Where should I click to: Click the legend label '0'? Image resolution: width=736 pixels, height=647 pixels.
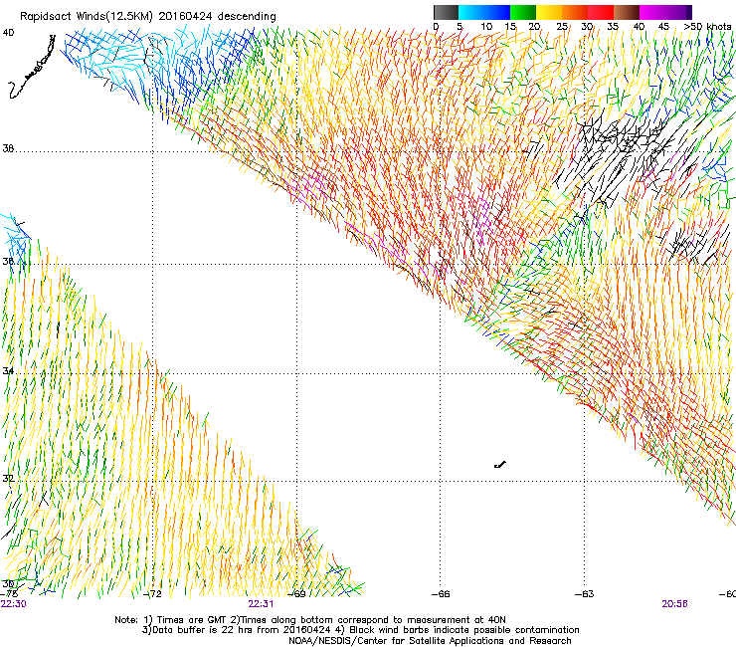coord(436,27)
